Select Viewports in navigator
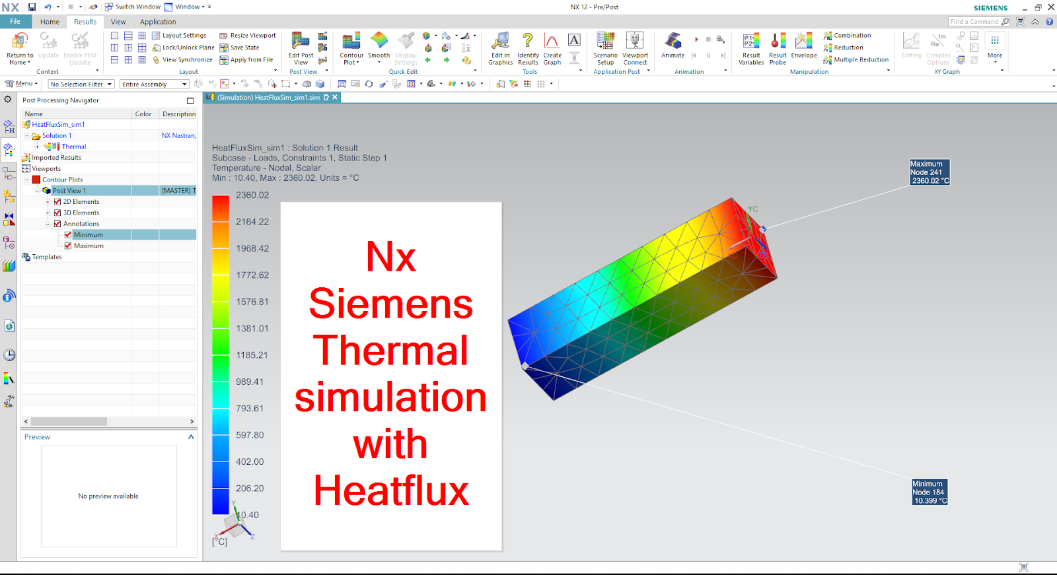The width and height of the screenshot is (1057, 575). click(x=46, y=169)
